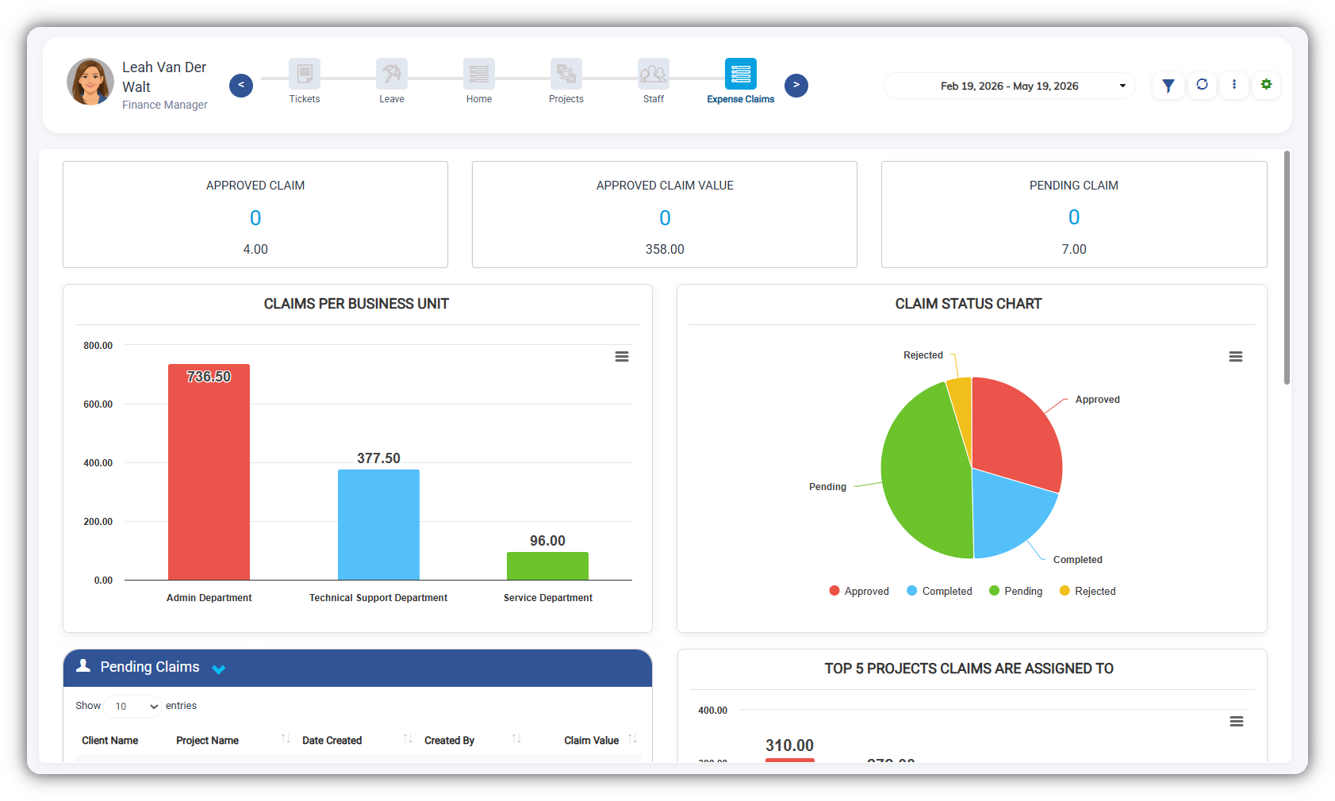Viewport: 1335px width, 801px height.
Task: Refresh the dashboard with the reload icon
Action: [x=1203, y=85]
